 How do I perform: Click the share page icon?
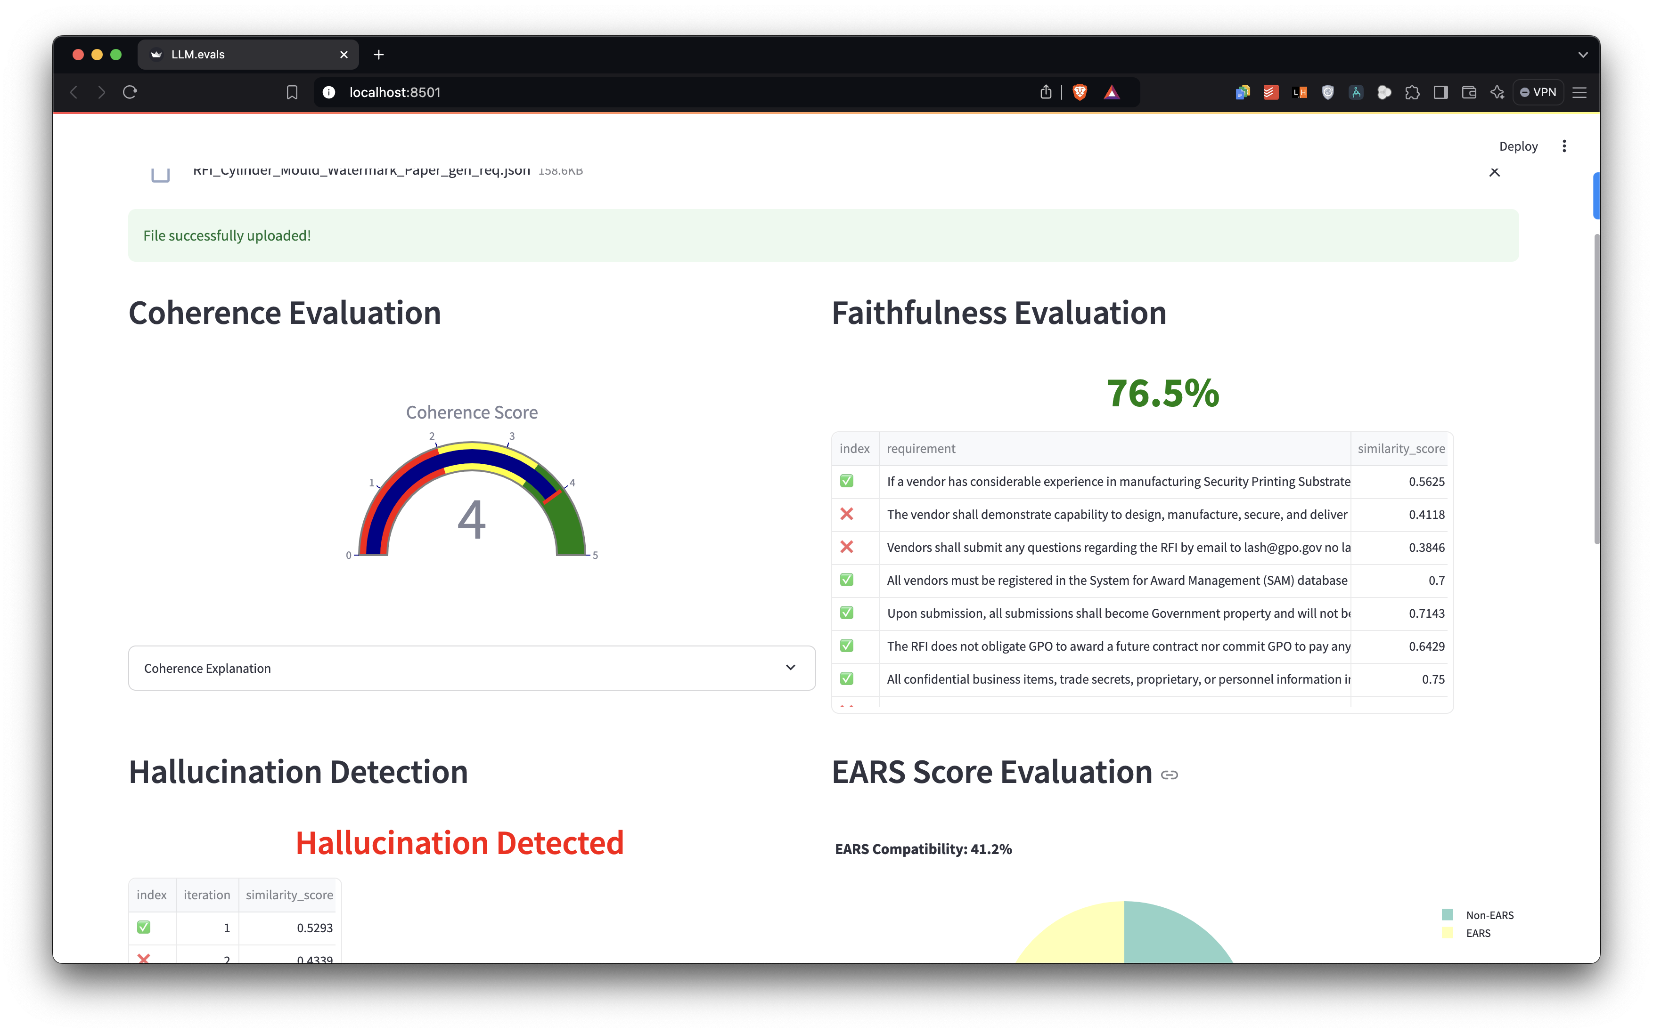pos(1045,92)
